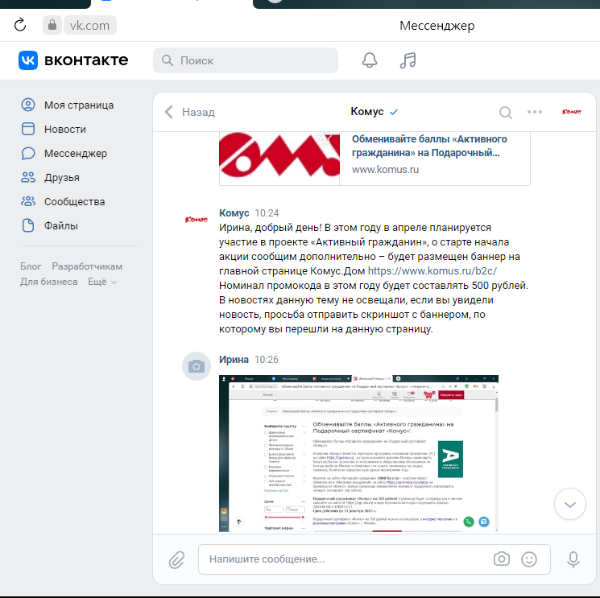The width and height of the screenshot is (600, 598).
Task: Open the Обменивайте баллы link title
Action: [x=429, y=146]
